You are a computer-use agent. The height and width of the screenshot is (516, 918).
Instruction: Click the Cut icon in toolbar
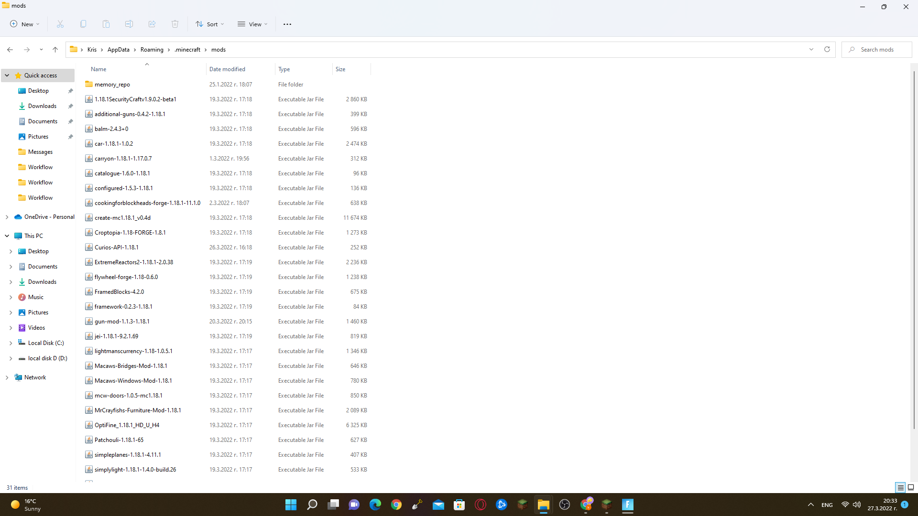(x=60, y=24)
